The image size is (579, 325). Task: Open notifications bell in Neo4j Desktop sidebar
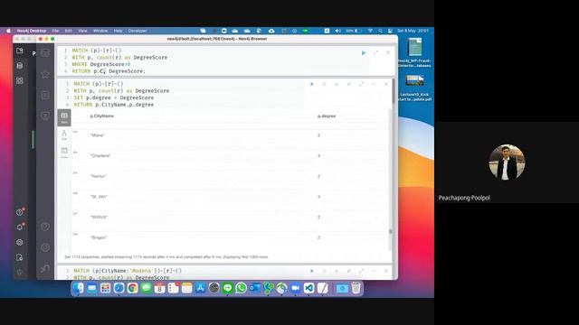click(20, 227)
